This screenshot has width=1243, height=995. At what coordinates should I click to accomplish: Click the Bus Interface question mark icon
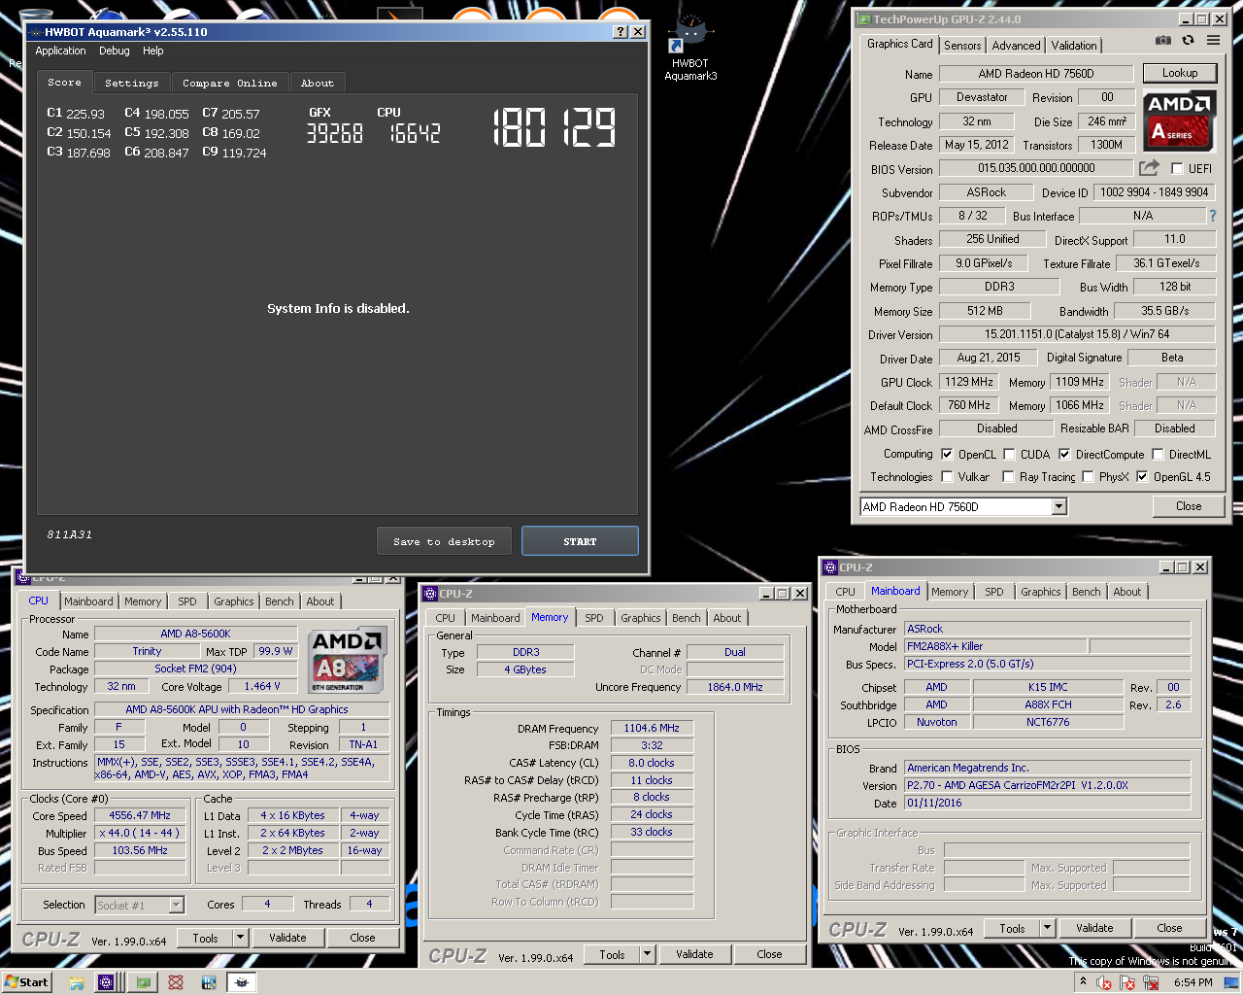pos(1212,216)
